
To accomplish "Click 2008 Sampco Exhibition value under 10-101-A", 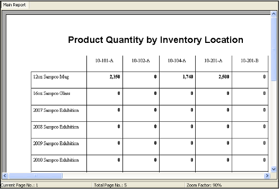I will tap(119, 127).
